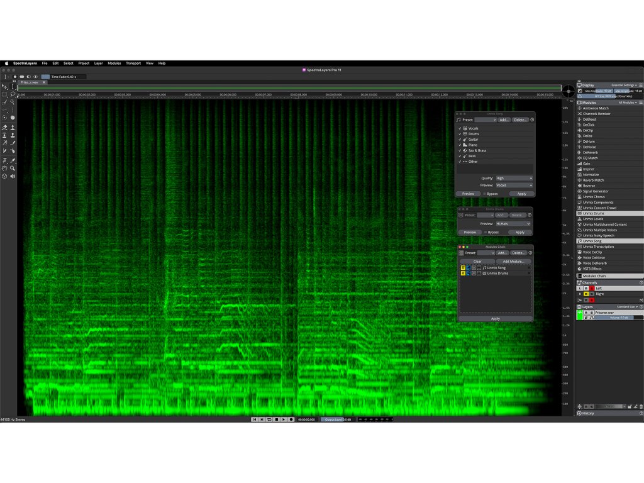Viewport: 644px width, 483px height.
Task: Uncheck the Vocals stem checkbox
Action: pyautogui.click(x=460, y=128)
